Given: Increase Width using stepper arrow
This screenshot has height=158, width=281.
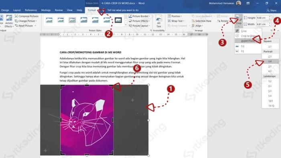Looking at the screenshot, I should tap(270, 23).
